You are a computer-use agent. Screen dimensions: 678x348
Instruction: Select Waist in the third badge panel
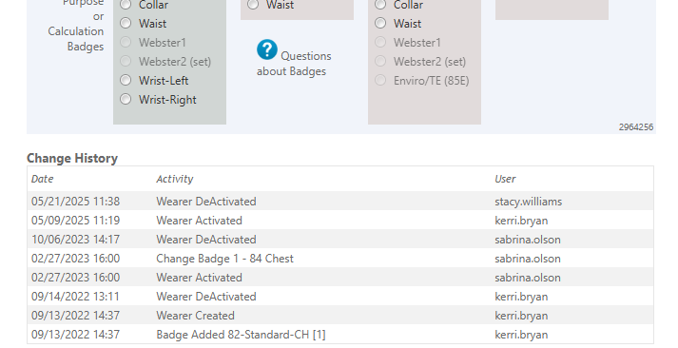(x=380, y=24)
